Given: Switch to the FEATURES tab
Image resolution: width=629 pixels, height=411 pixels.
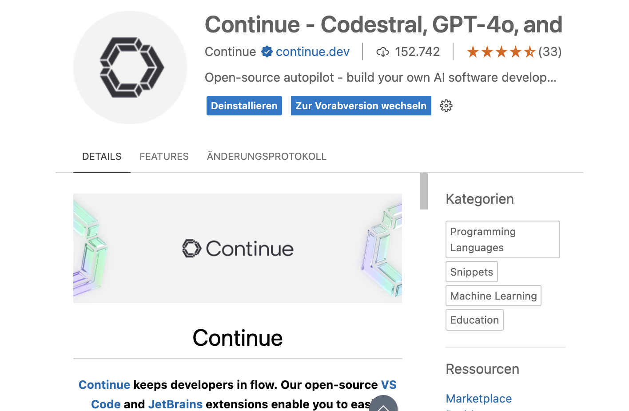Looking at the screenshot, I should (x=164, y=156).
